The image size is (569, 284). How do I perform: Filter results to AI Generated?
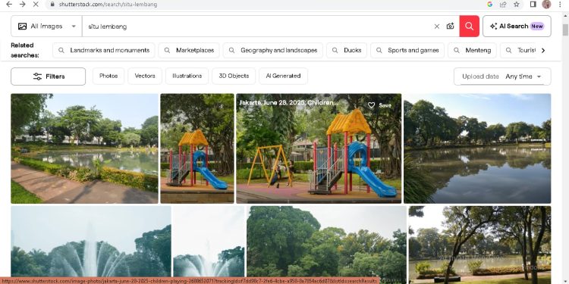click(283, 76)
